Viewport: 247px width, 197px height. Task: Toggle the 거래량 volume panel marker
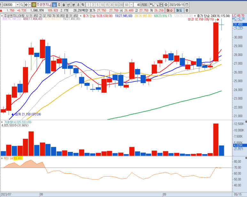[2, 122]
